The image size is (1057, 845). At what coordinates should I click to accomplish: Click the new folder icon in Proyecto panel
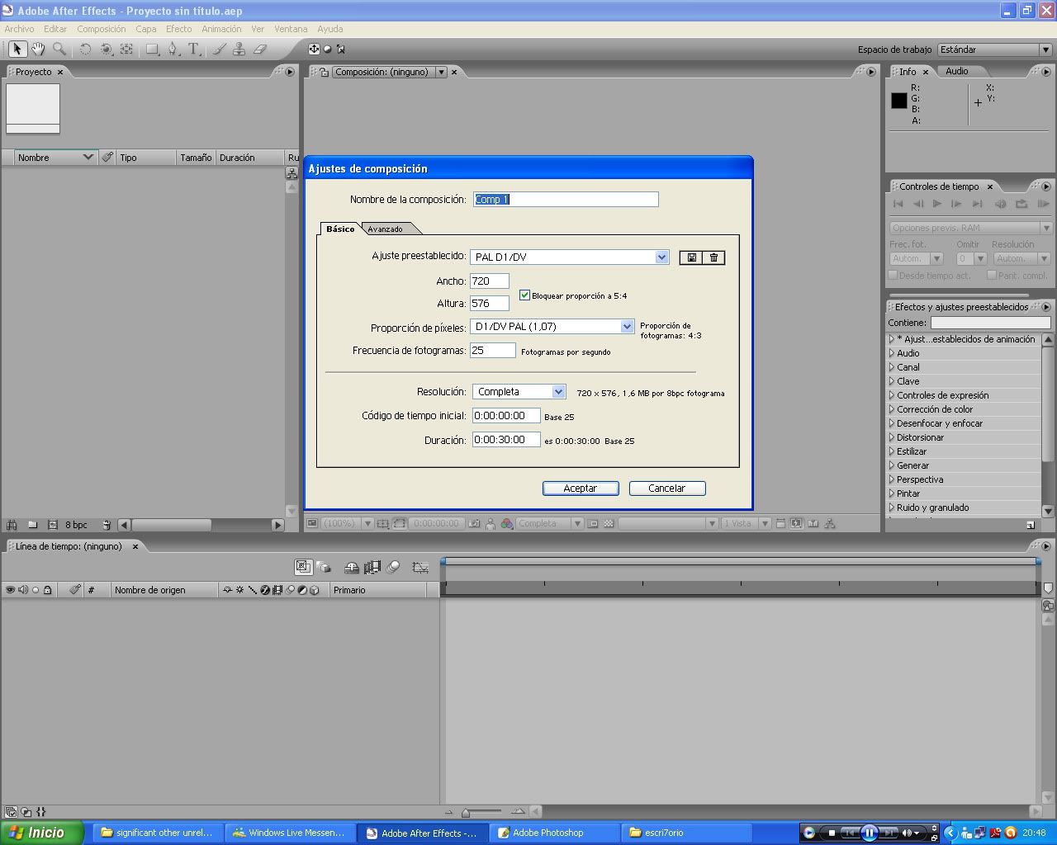coord(32,525)
